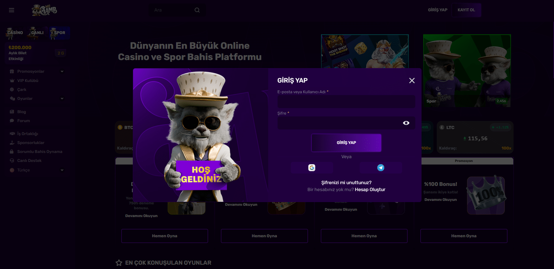Viewport: 554px width, 269px height.
Task: Click the purple Giriş Yap submit button
Action: tap(346, 143)
